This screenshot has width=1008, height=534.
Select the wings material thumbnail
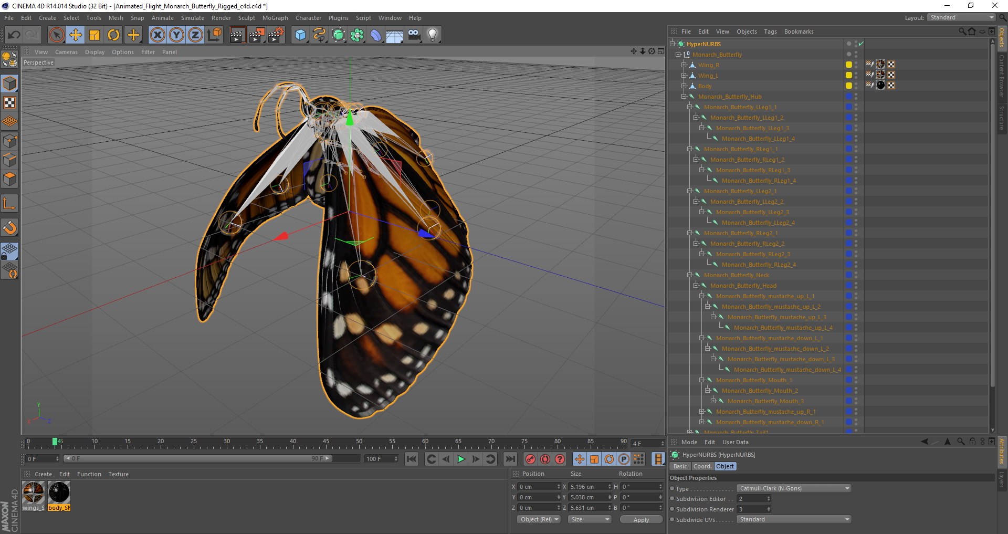coord(34,493)
